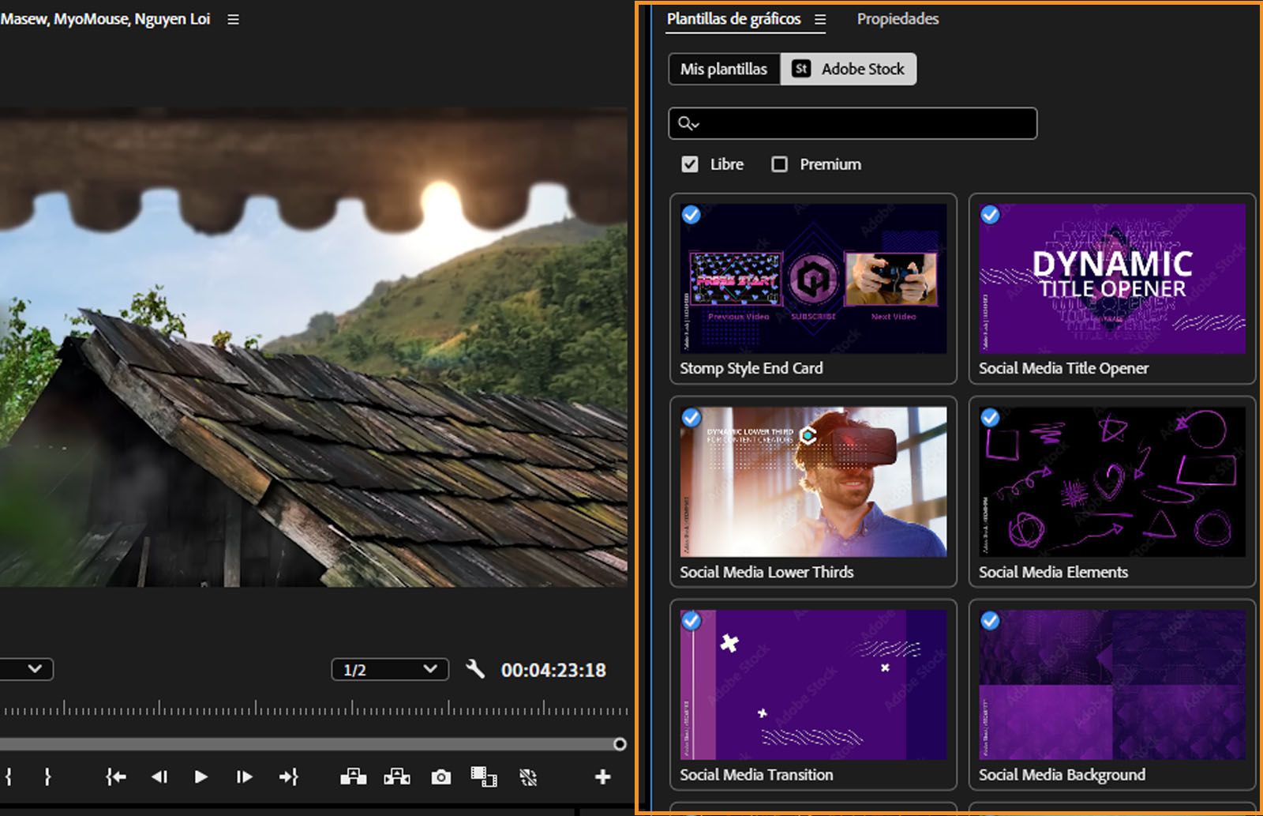Open the Program monitor panel menu
1263x816 pixels.
click(x=233, y=20)
